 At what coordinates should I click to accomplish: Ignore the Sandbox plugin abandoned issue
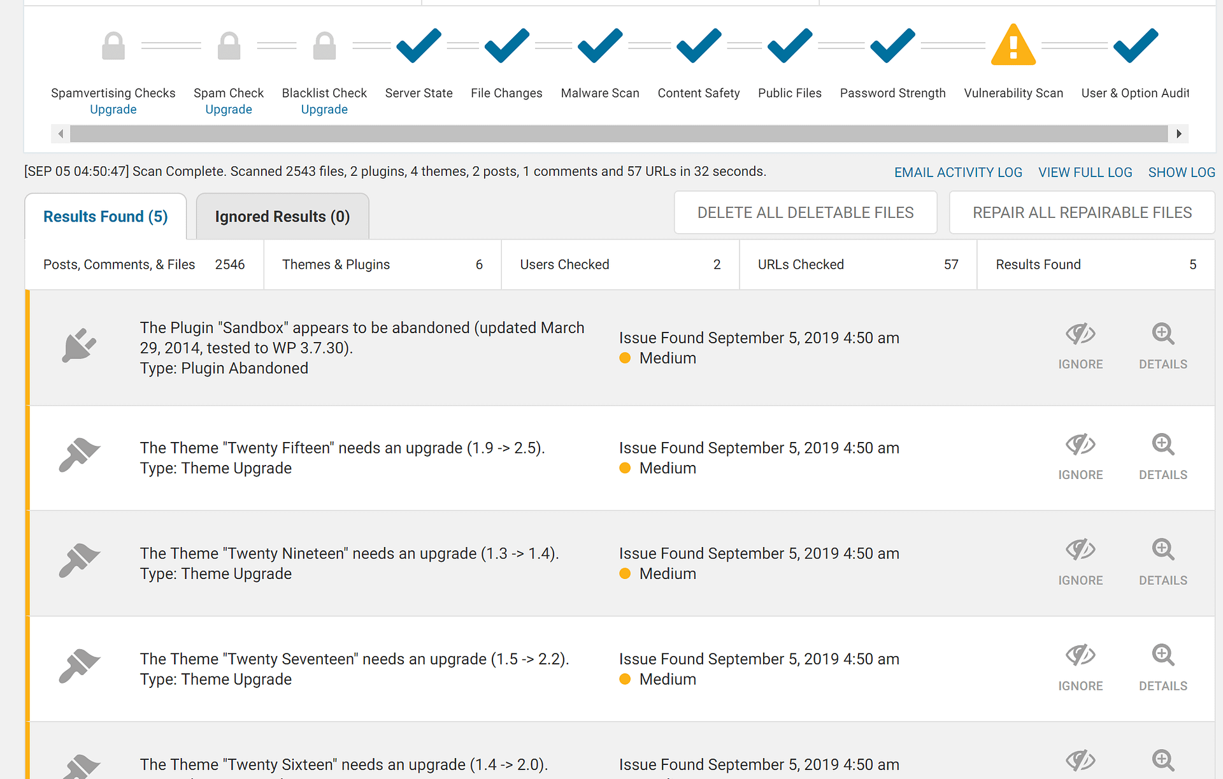point(1080,347)
